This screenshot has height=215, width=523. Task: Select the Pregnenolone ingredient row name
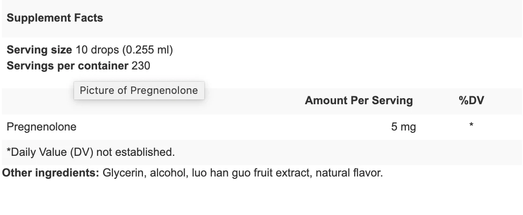pos(41,127)
